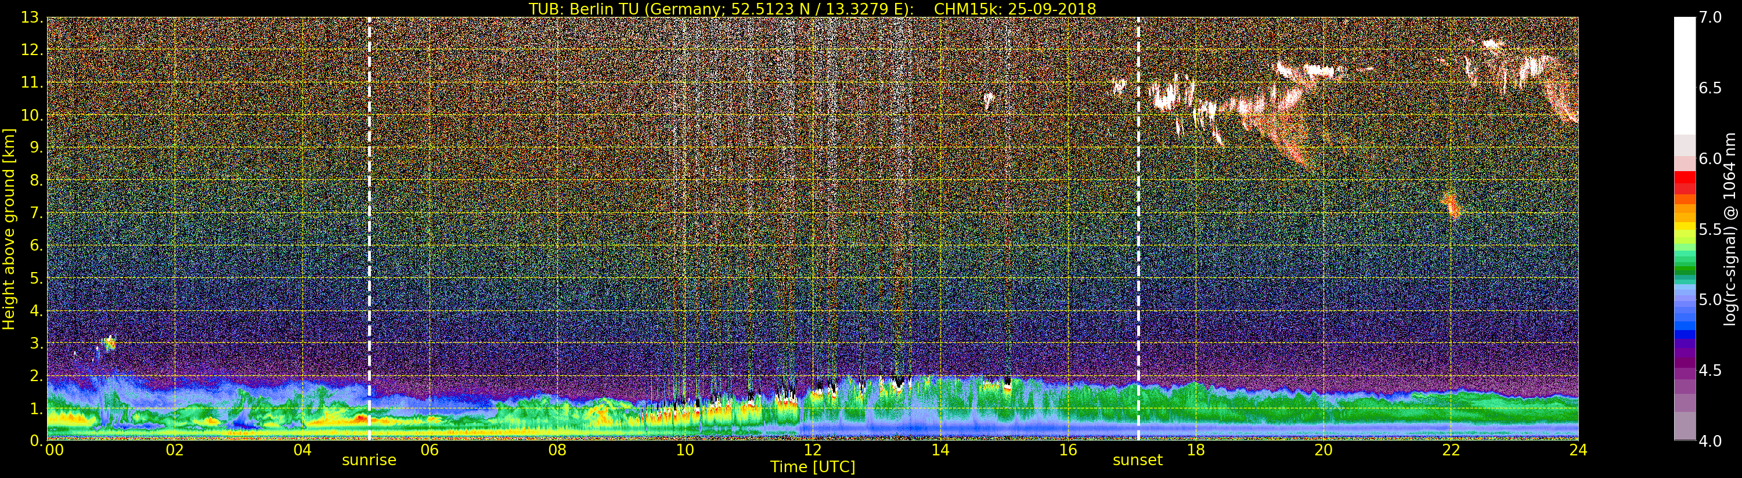Click the 4.0 tick label on the colorbar

coord(1710,441)
